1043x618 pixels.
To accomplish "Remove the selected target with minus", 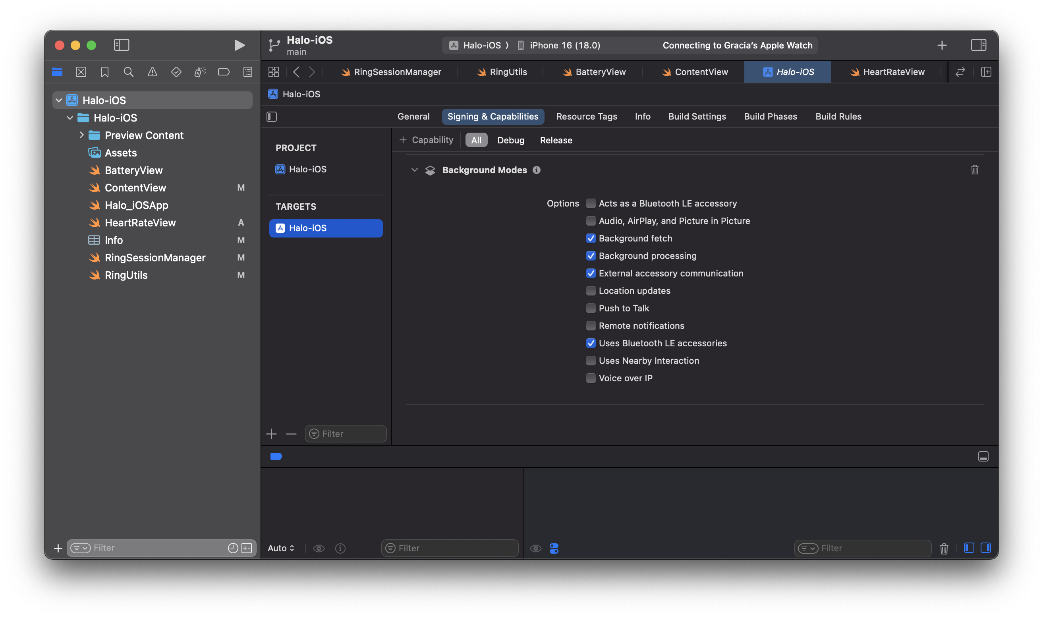I will click(x=291, y=434).
